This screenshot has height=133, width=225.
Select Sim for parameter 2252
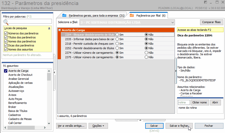tap(117, 48)
